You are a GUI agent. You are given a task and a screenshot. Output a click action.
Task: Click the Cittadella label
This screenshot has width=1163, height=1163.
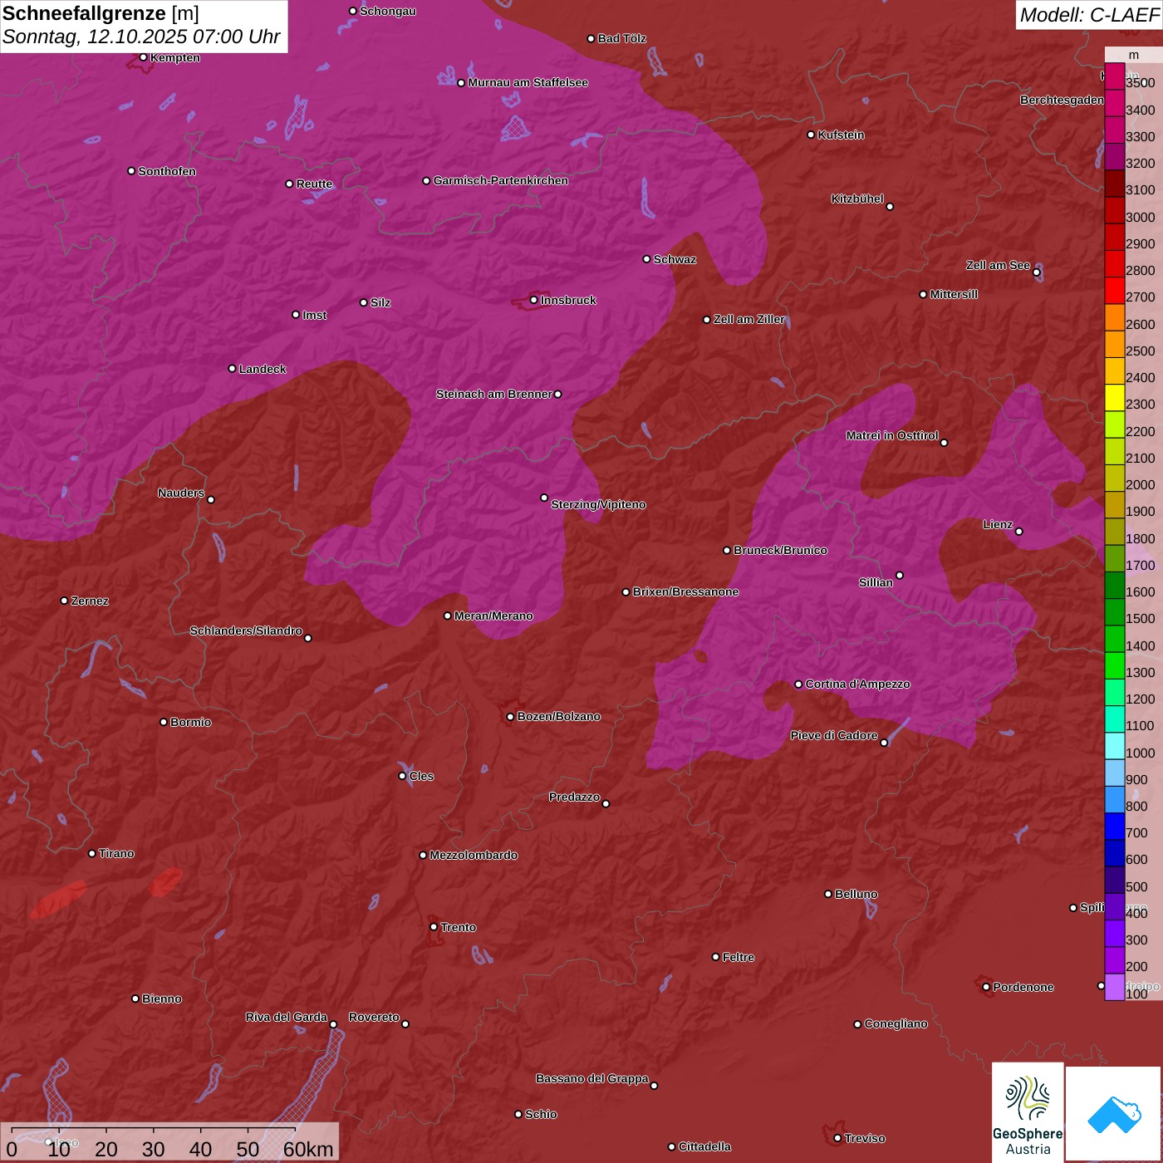coord(705,1147)
